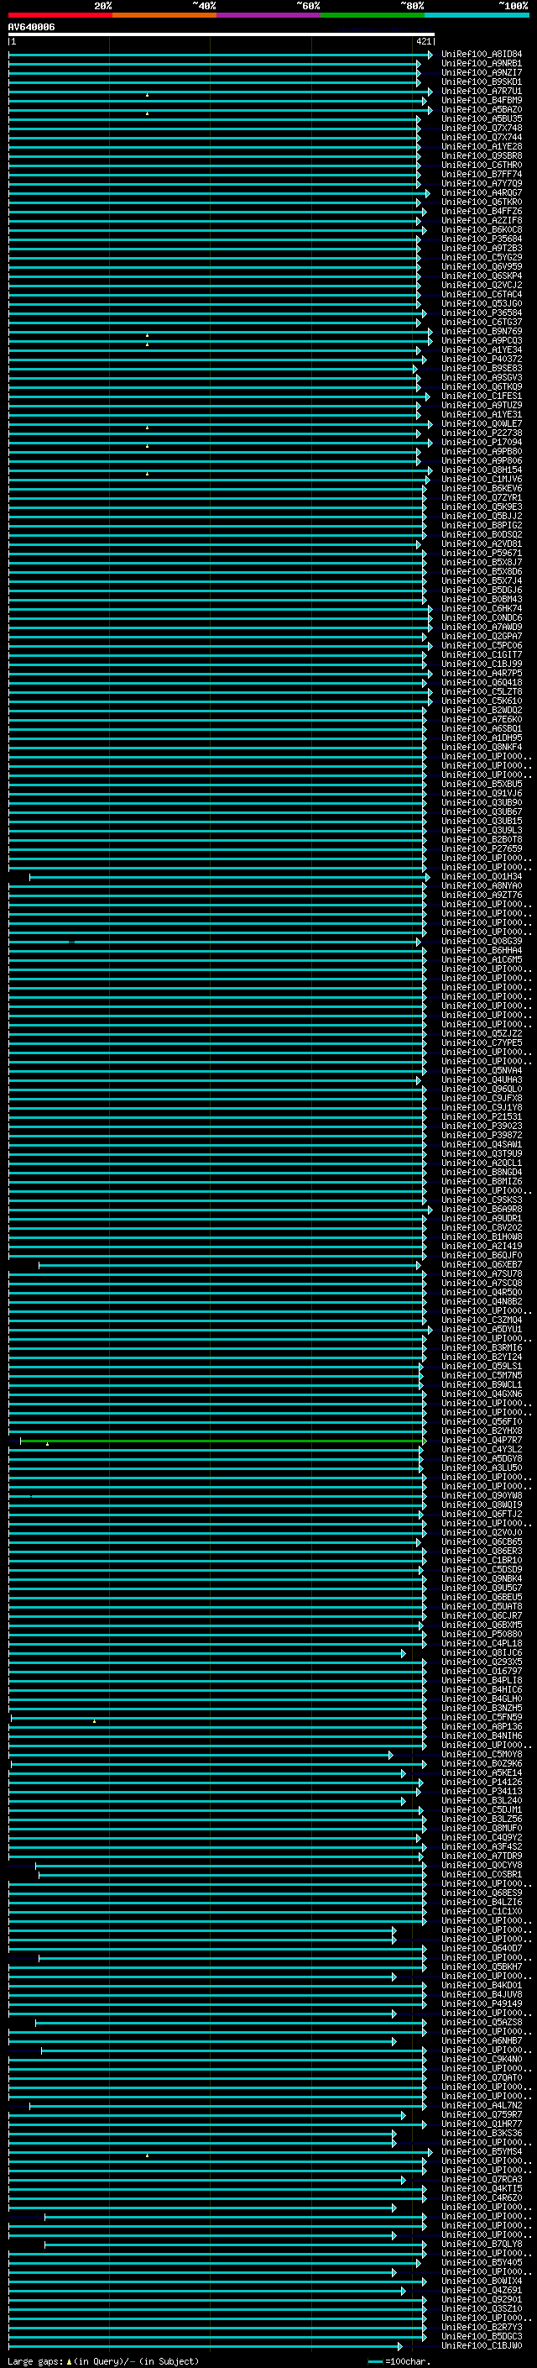Select the UniRef100_B6A9R8 label

point(481,1209)
